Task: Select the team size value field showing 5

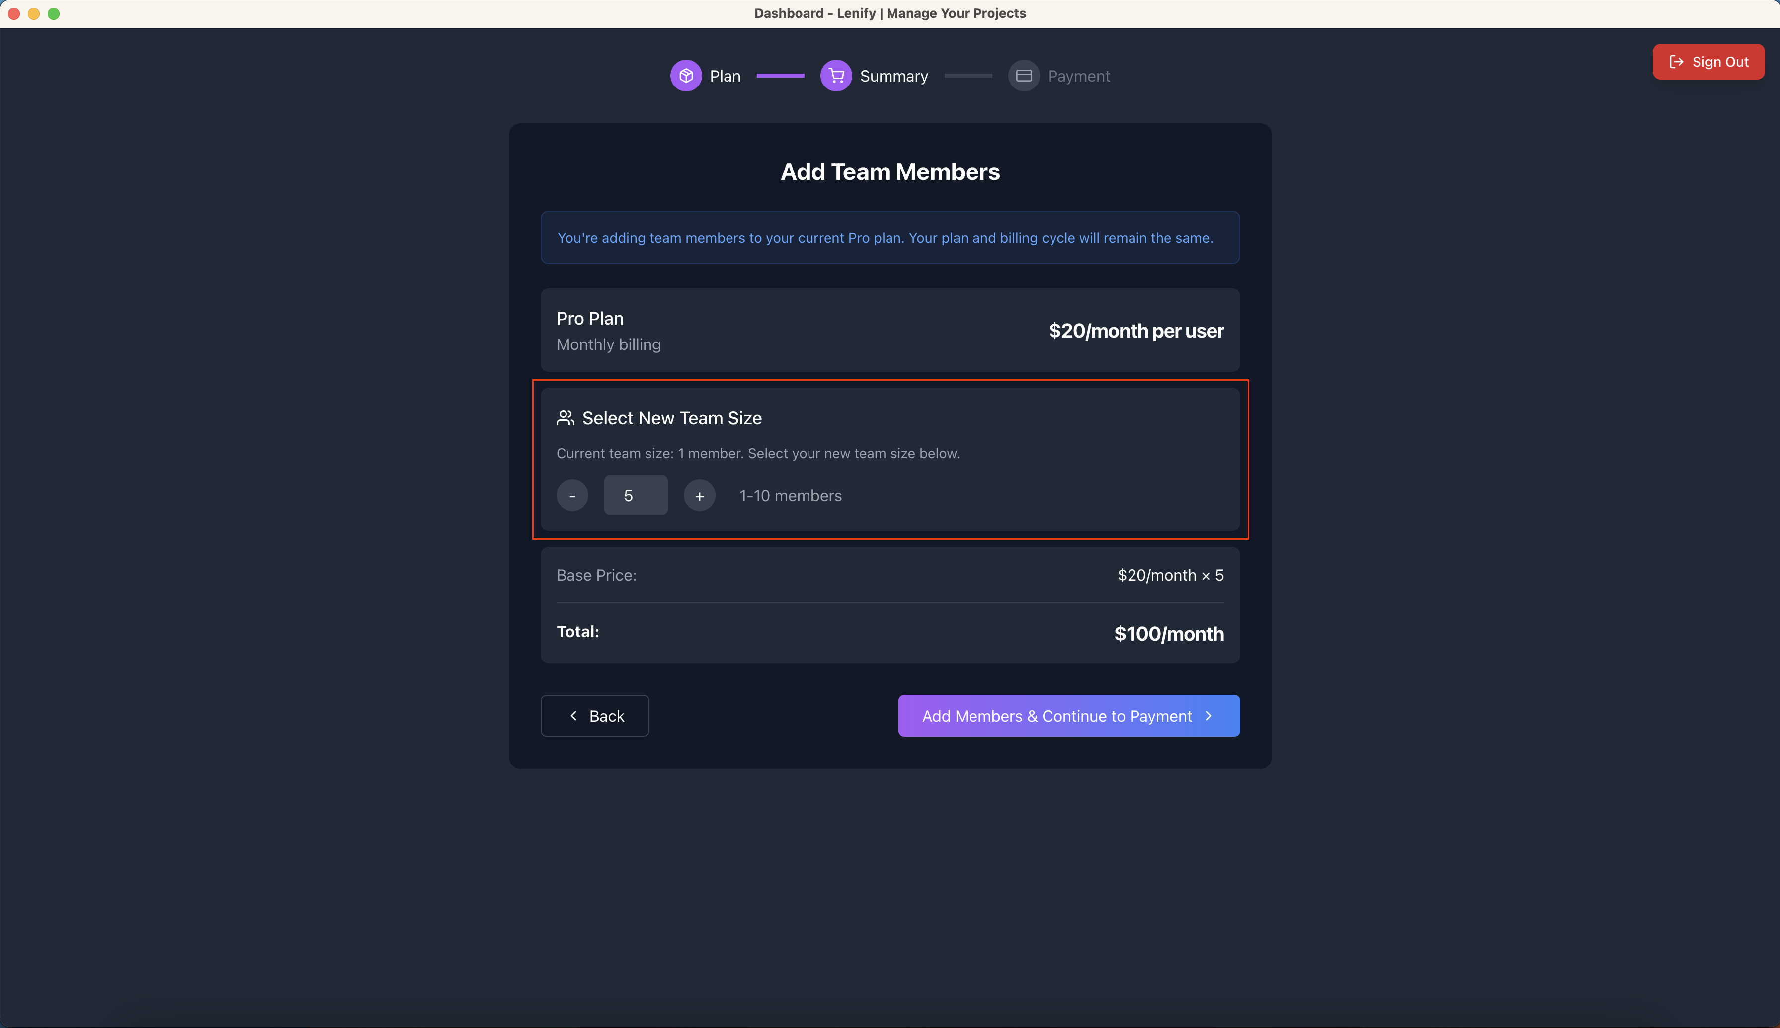Action: [635, 495]
